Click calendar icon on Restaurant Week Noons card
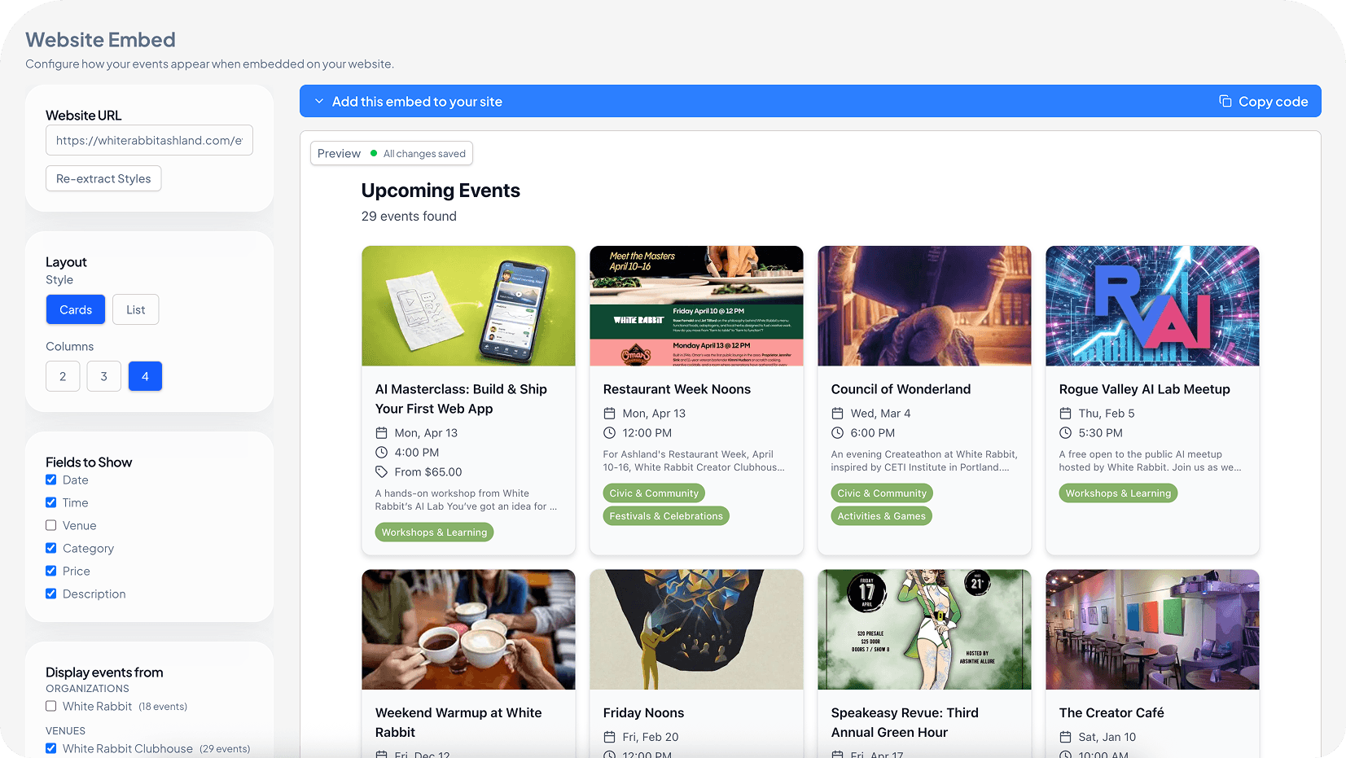Viewport: 1346px width, 758px height. pos(609,413)
